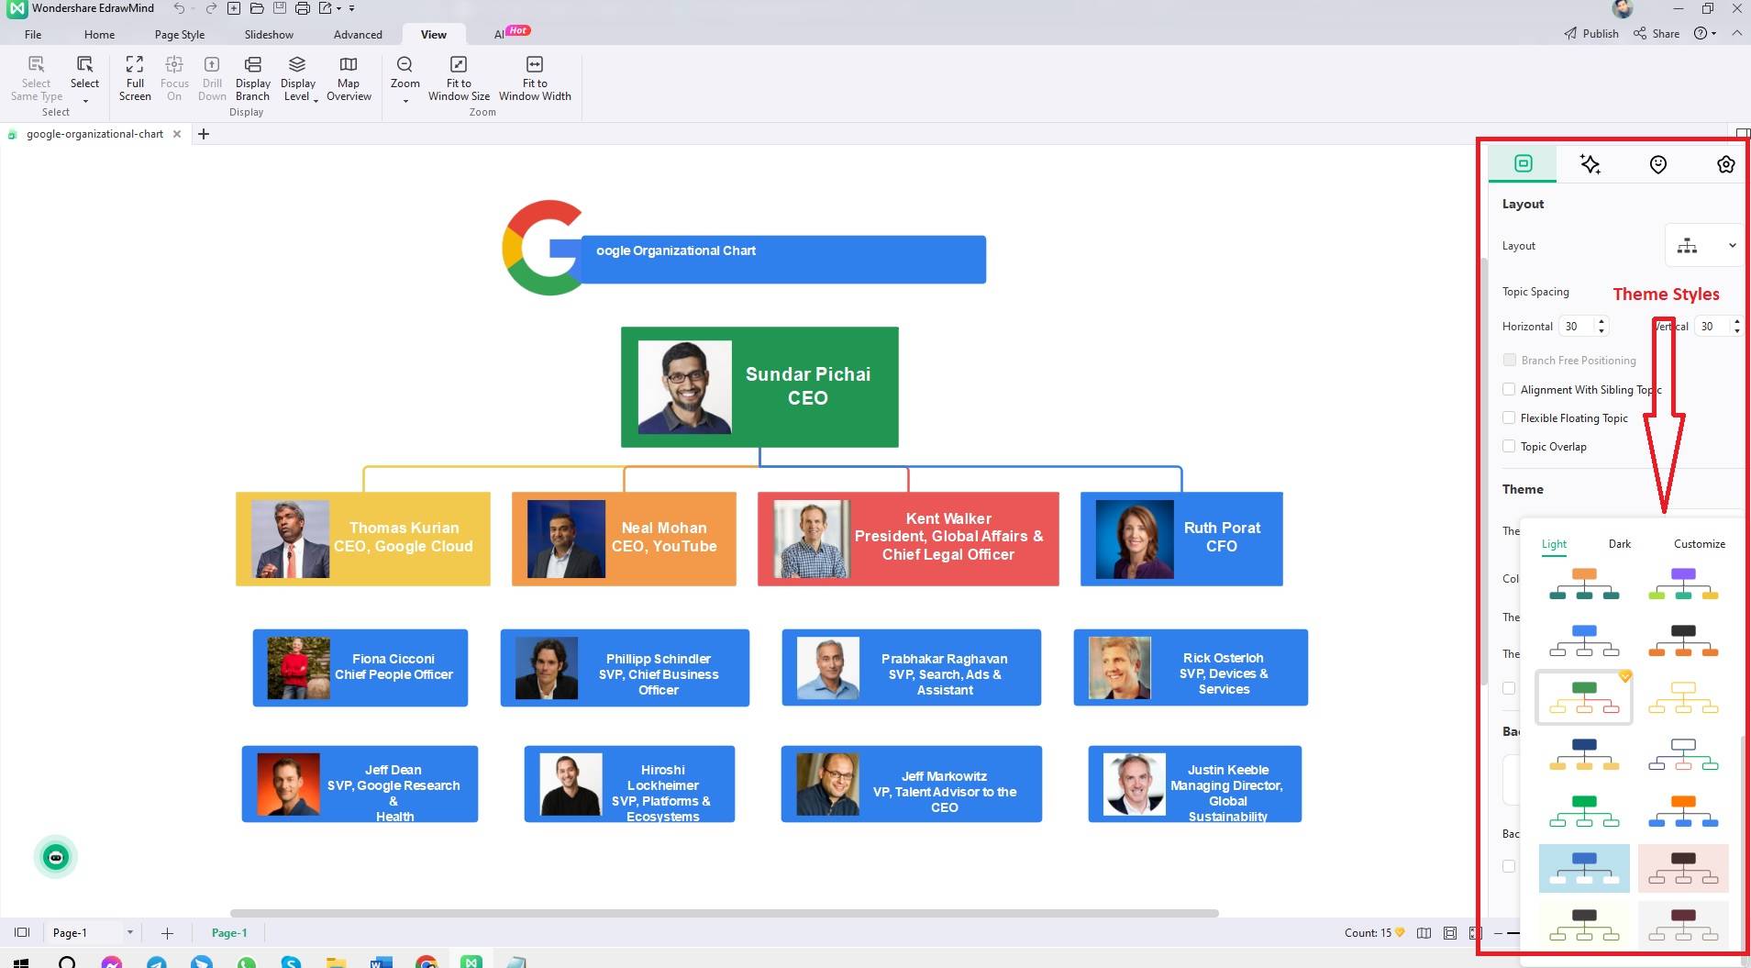The width and height of the screenshot is (1751, 968).
Task: Select the Page-1 sheet tab
Action: [229, 933]
